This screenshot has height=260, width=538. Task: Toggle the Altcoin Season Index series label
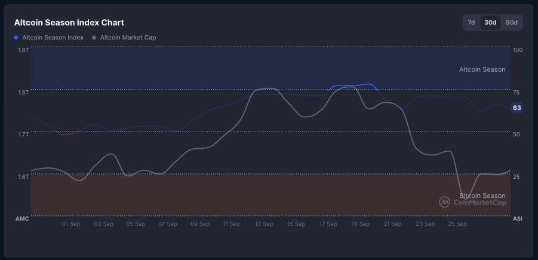point(53,38)
